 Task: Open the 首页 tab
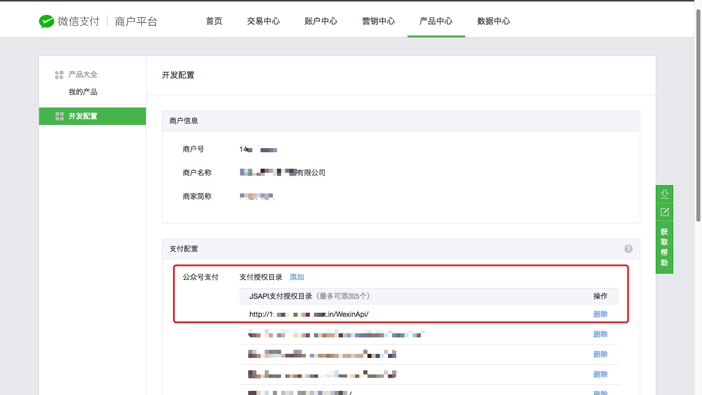pos(214,21)
